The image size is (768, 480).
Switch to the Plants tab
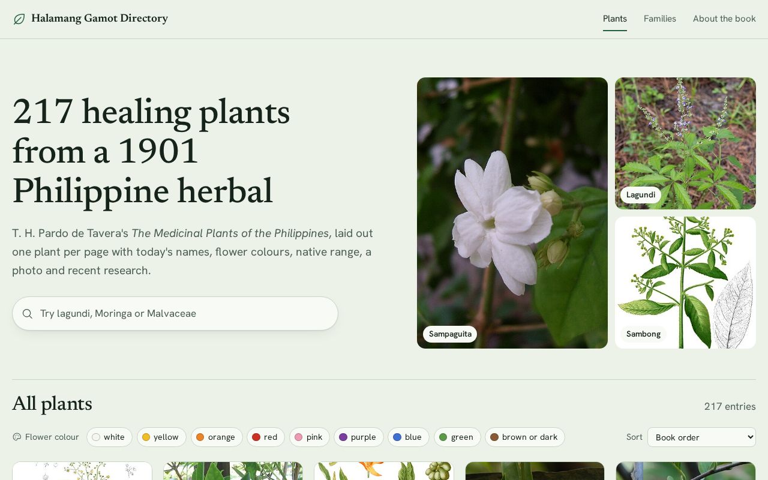point(615,19)
